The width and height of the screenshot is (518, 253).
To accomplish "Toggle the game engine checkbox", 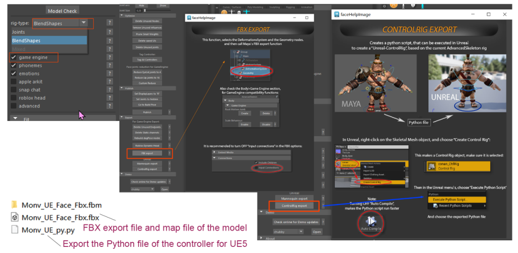I will coord(14,58).
